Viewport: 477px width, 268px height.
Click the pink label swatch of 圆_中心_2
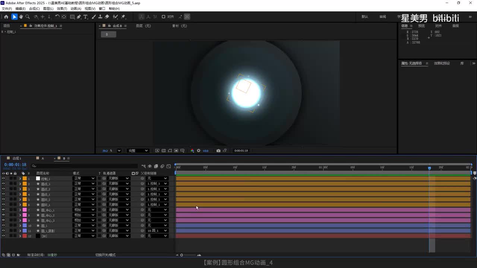(25, 215)
